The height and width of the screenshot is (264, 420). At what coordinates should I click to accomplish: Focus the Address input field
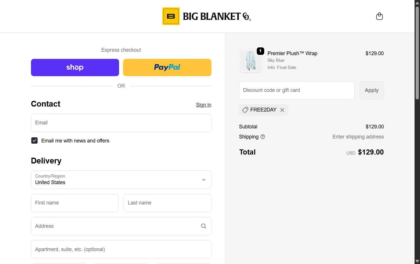pos(121,226)
